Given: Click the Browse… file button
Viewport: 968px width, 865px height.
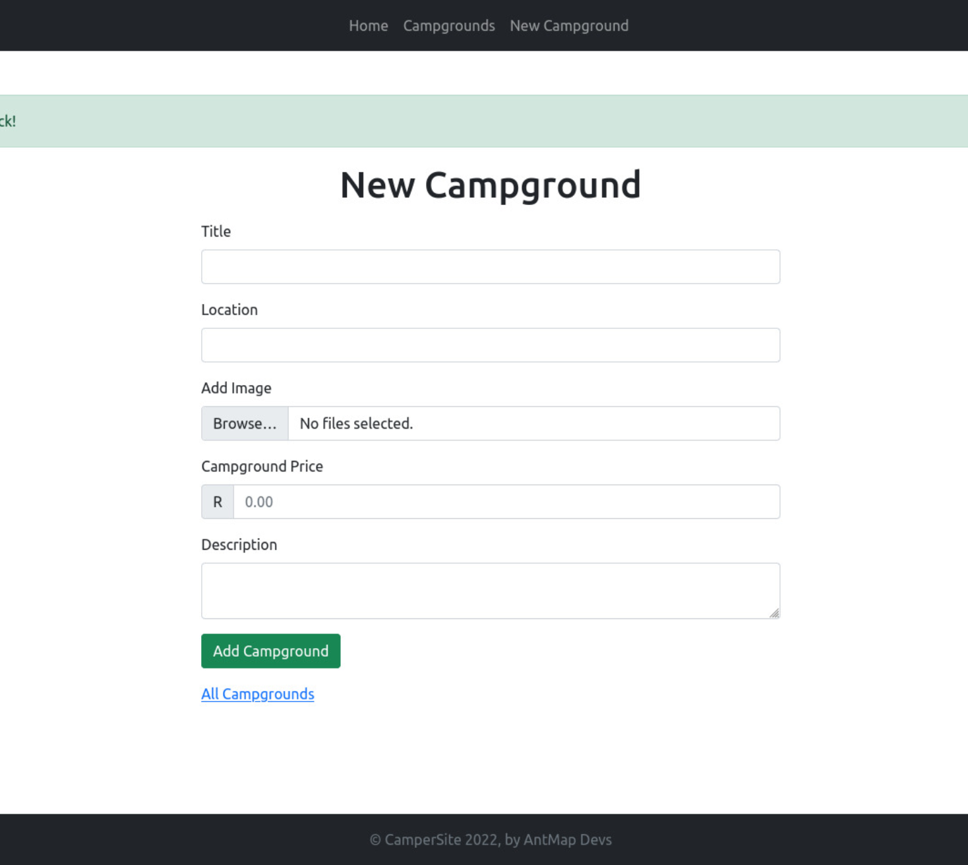Looking at the screenshot, I should point(245,423).
